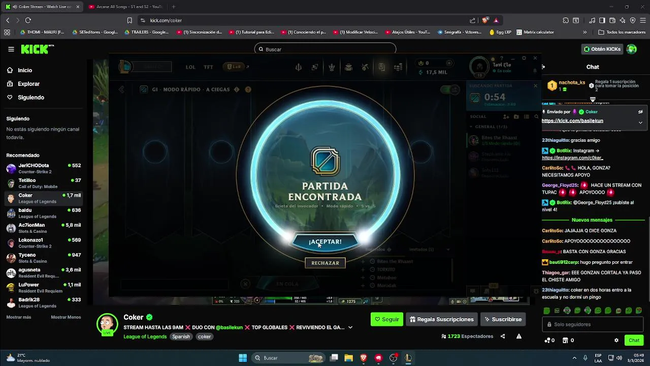
Task: Click the KICK logo
Action: (37, 49)
